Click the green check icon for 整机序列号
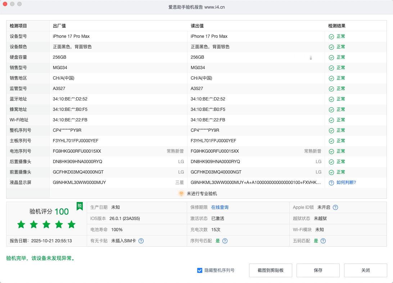This screenshot has width=393, height=283. tap(331, 131)
